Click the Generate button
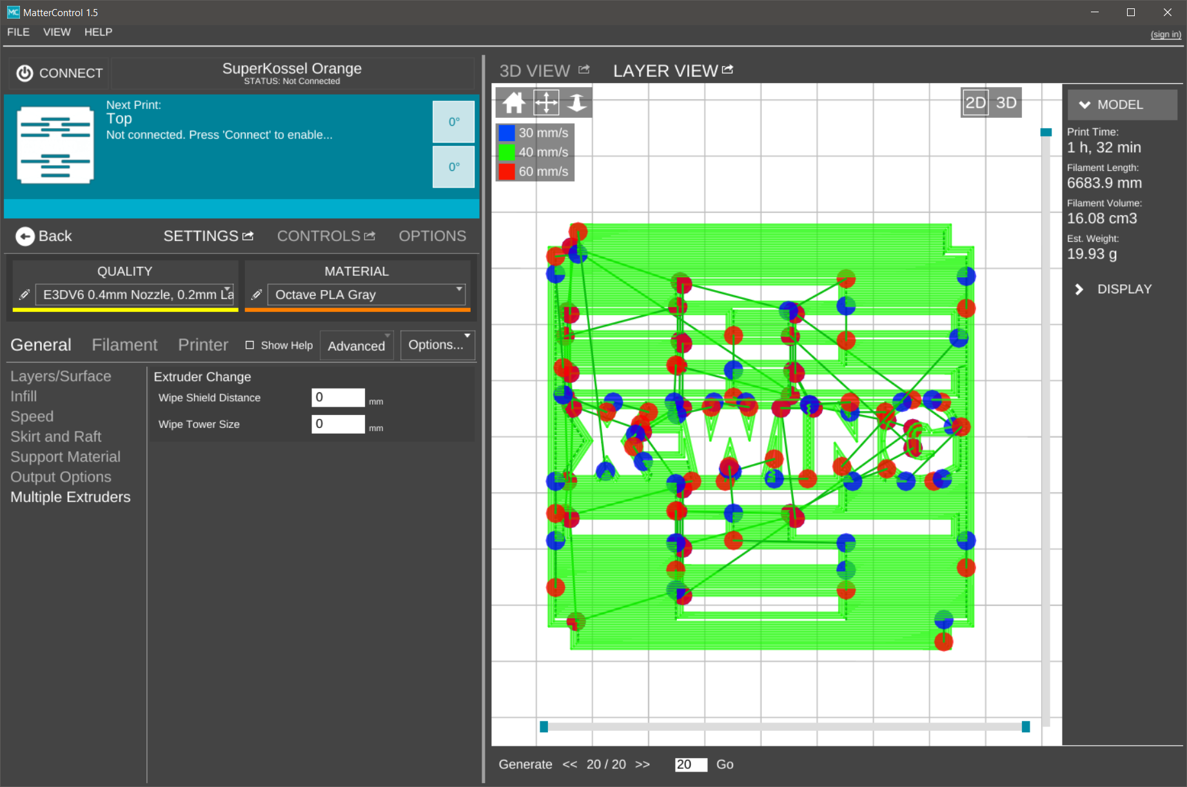 [x=525, y=764]
